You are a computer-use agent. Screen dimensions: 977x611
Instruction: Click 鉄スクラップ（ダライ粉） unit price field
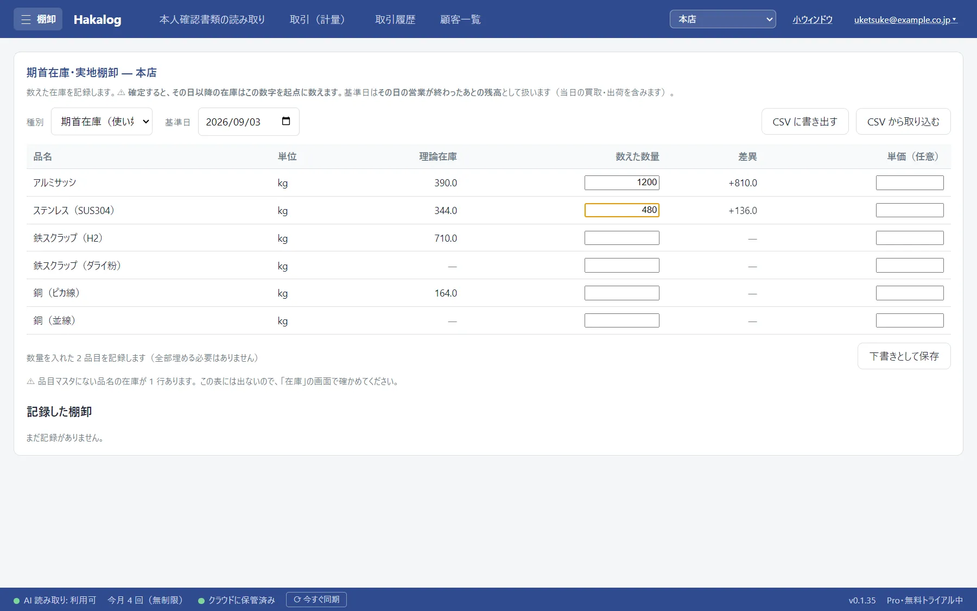910,266
